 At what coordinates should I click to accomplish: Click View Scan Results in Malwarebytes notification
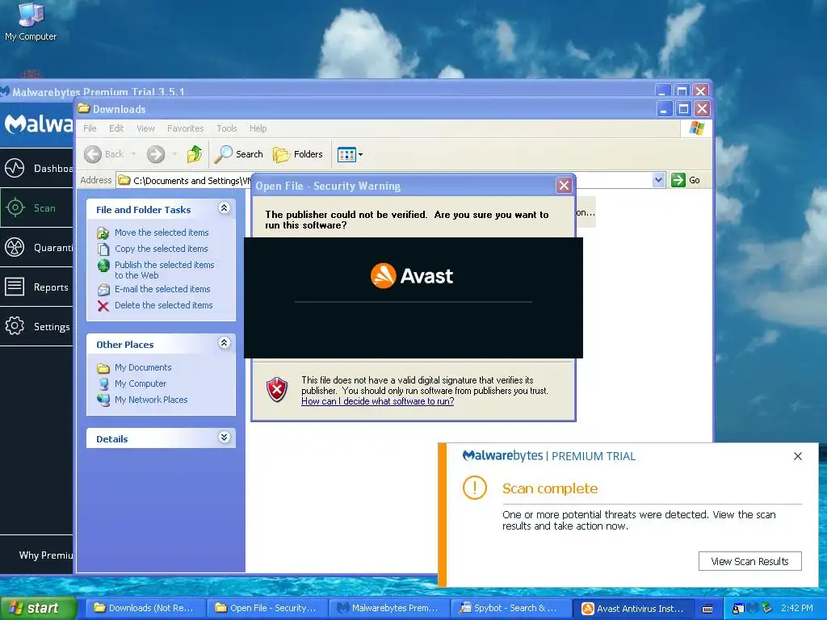(x=750, y=561)
